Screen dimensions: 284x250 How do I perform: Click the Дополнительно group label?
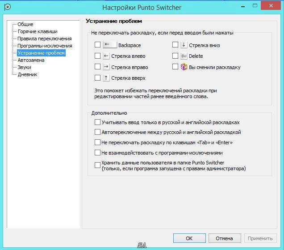(109, 113)
